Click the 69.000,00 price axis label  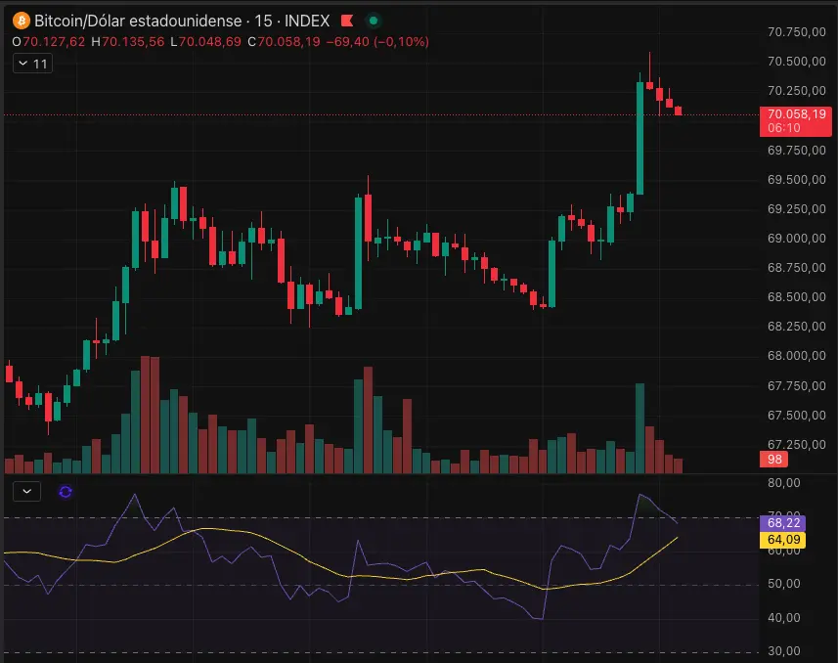pyautogui.click(x=796, y=239)
